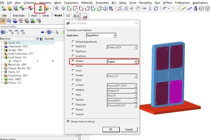The height and width of the screenshot is (140, 210).
Task: Click the Cancel button
Action: (129, 129)
